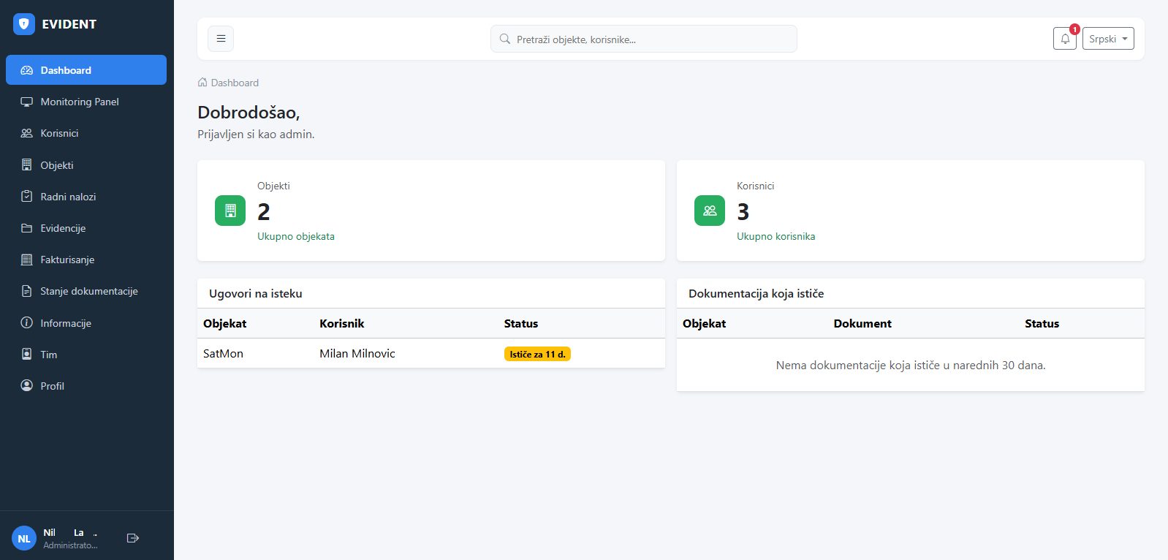Open Profil from the sidebar
The width and height of the screenshot is (1168, 560).
click(x=86, y=386)
